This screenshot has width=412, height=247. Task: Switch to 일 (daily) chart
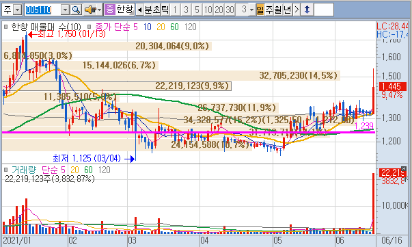click(260, 10)
